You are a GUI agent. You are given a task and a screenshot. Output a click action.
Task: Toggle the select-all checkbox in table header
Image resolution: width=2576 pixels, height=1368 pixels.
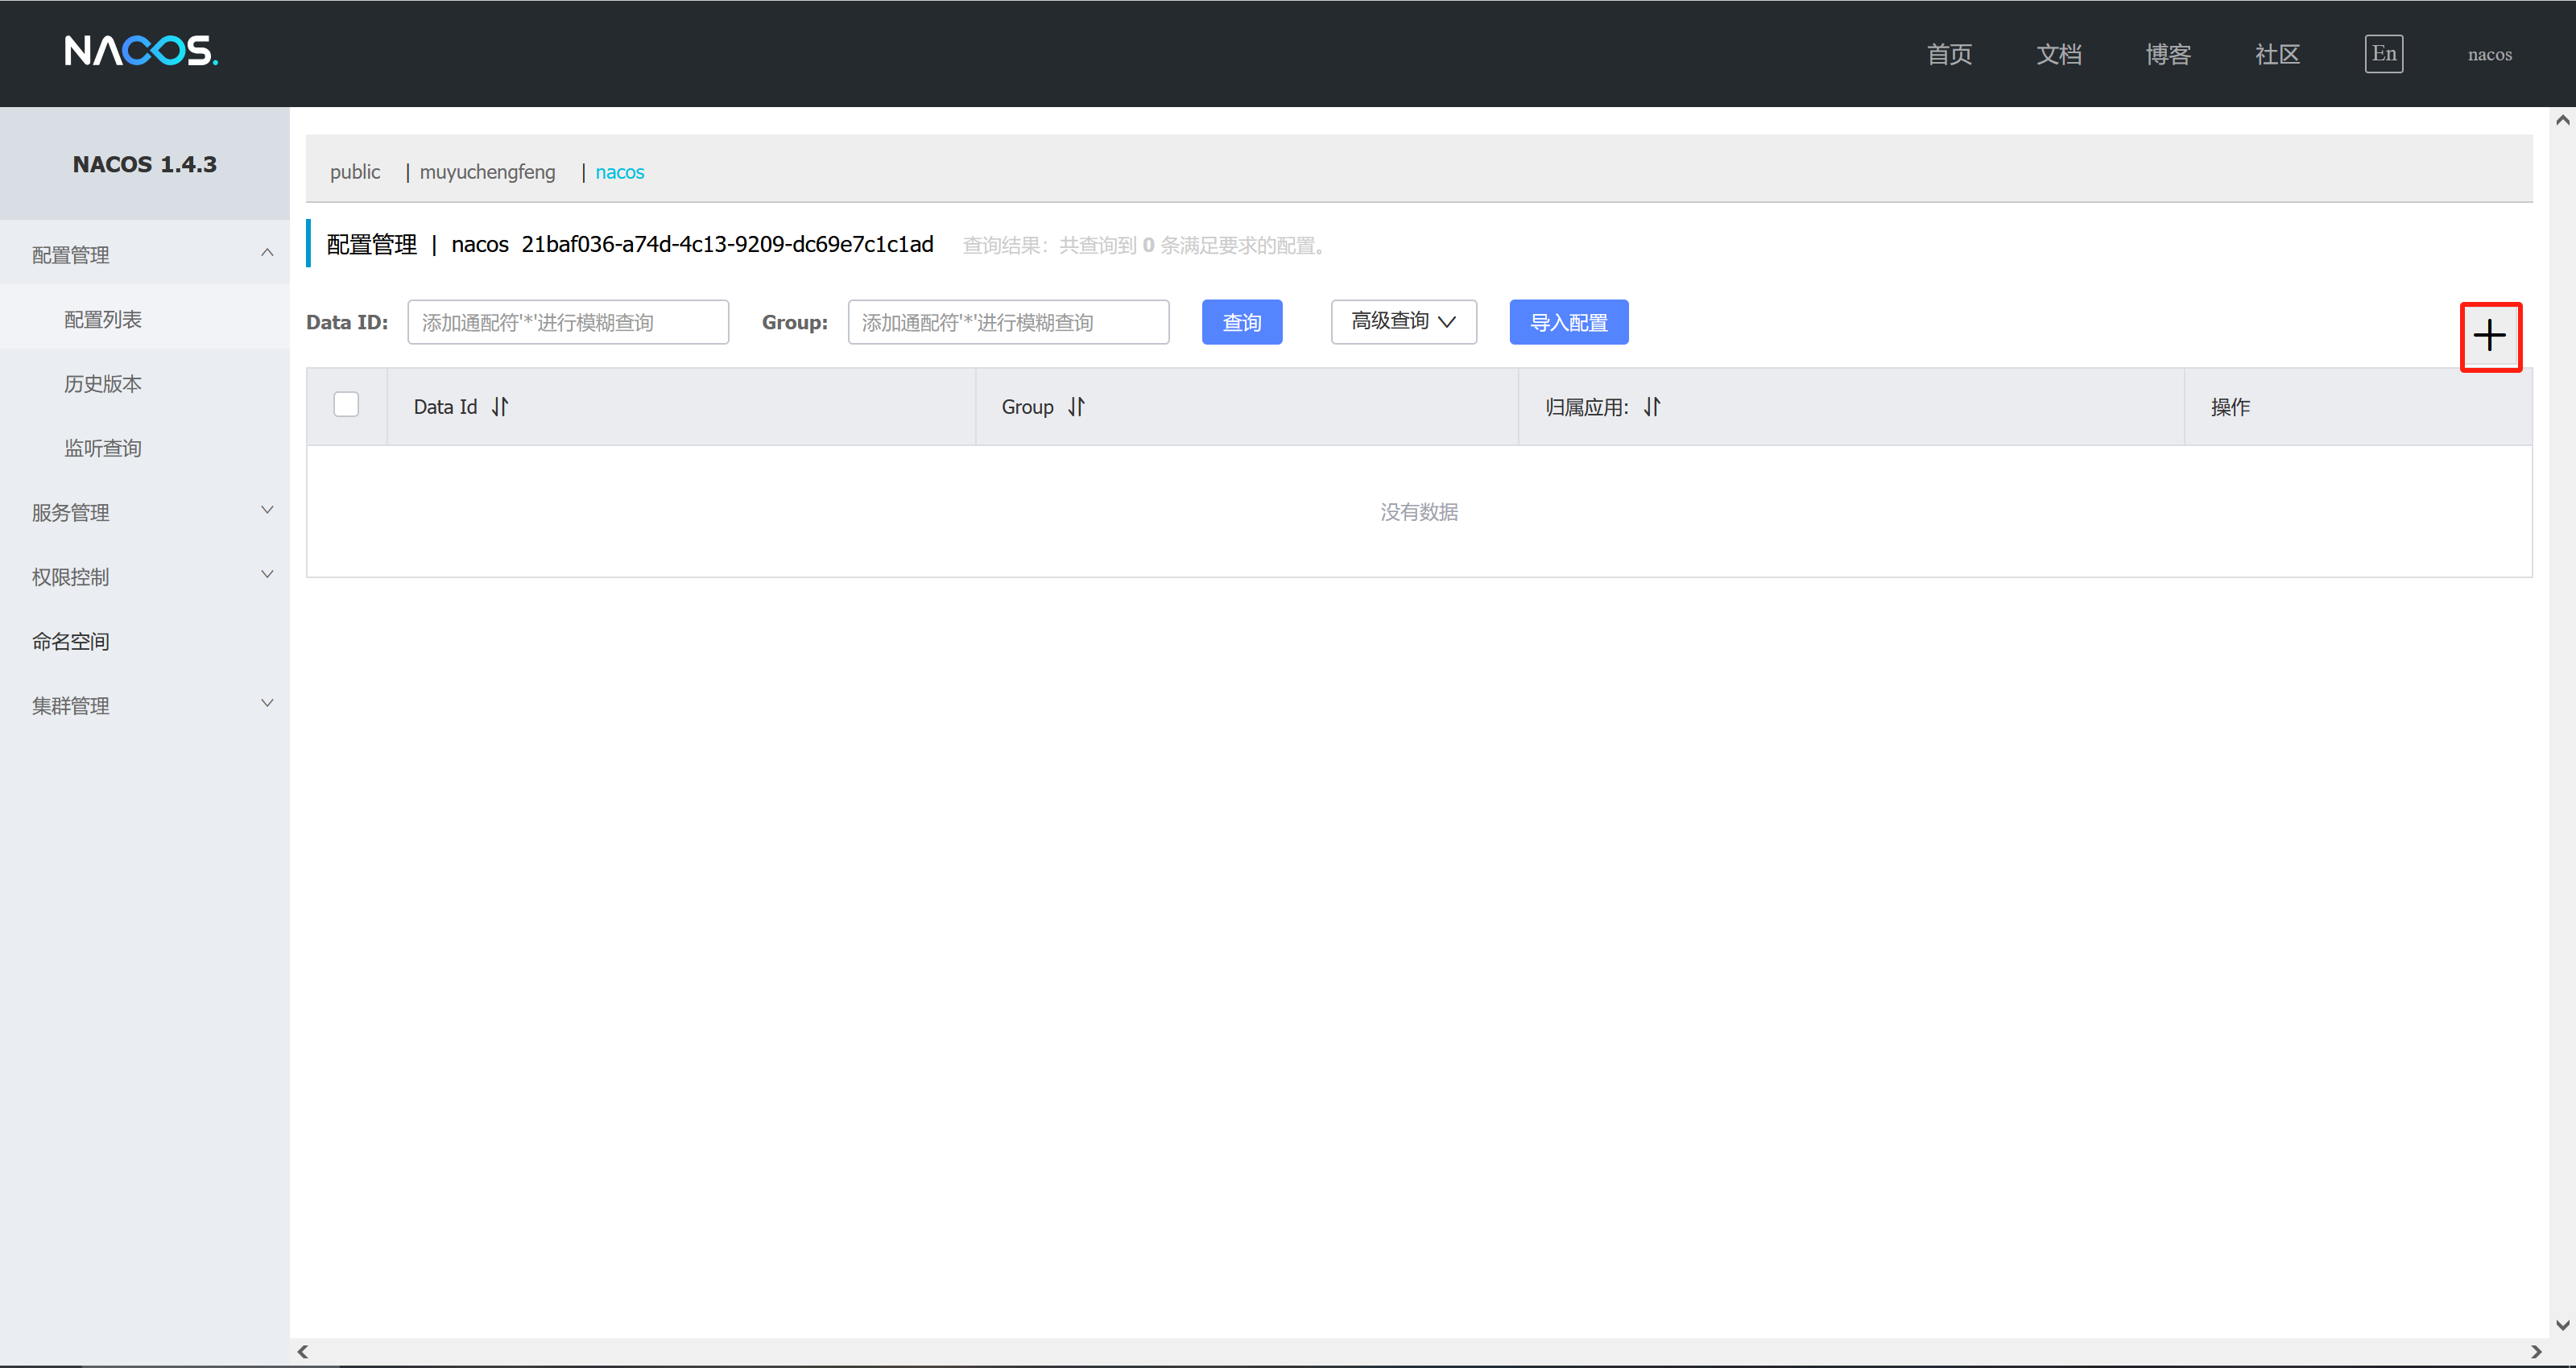click(346, 403)
